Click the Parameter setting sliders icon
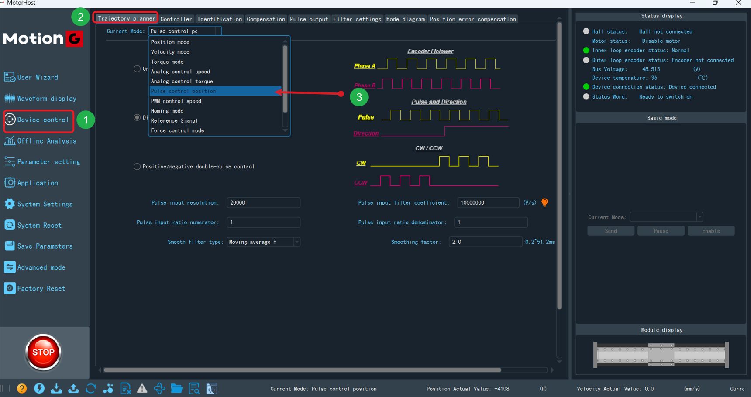Screen dimensions: 751x397 (10, 161)
